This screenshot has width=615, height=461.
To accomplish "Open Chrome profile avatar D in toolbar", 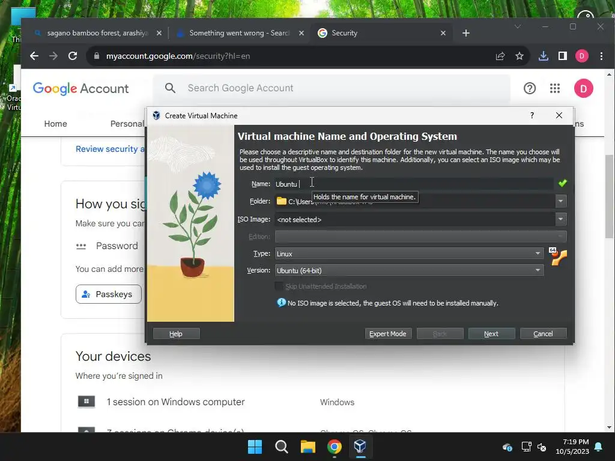I will pyautogui.click(x=581, y=56).
